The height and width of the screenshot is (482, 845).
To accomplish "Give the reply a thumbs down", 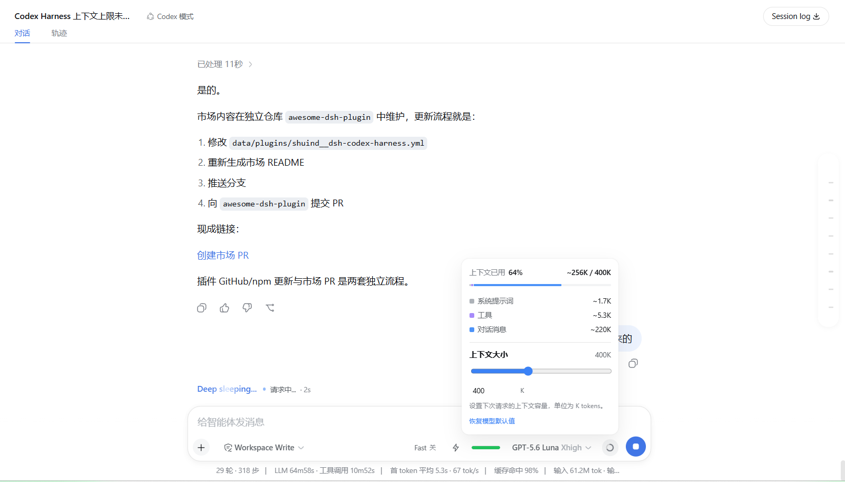I will [247, 308].
